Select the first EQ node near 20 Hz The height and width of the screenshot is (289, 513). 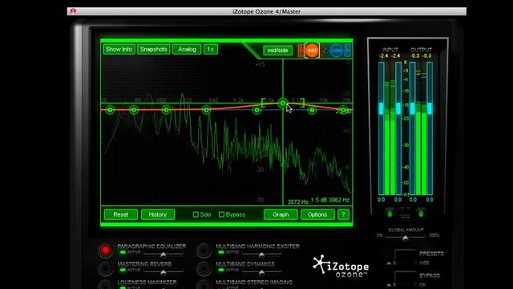coord(111,110)
